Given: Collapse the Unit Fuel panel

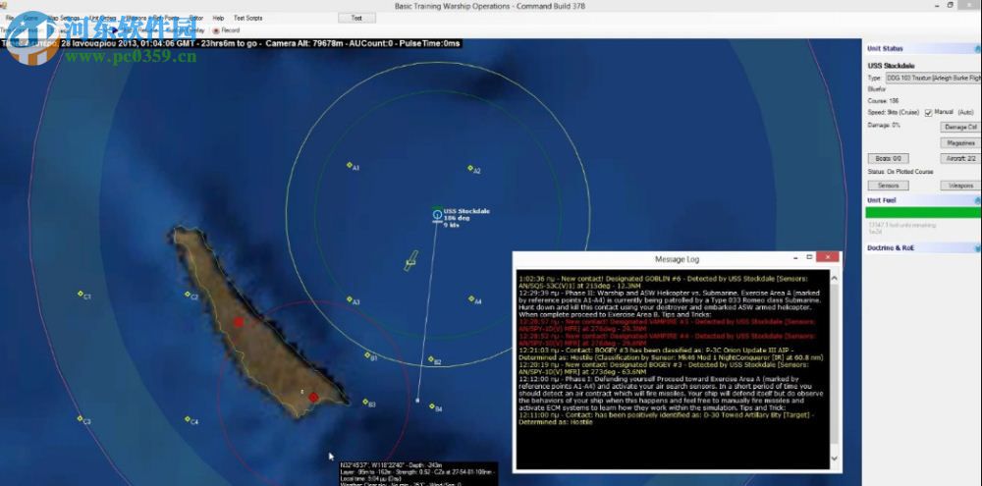Looking at the screenshot, I should [x=977, y=200].
